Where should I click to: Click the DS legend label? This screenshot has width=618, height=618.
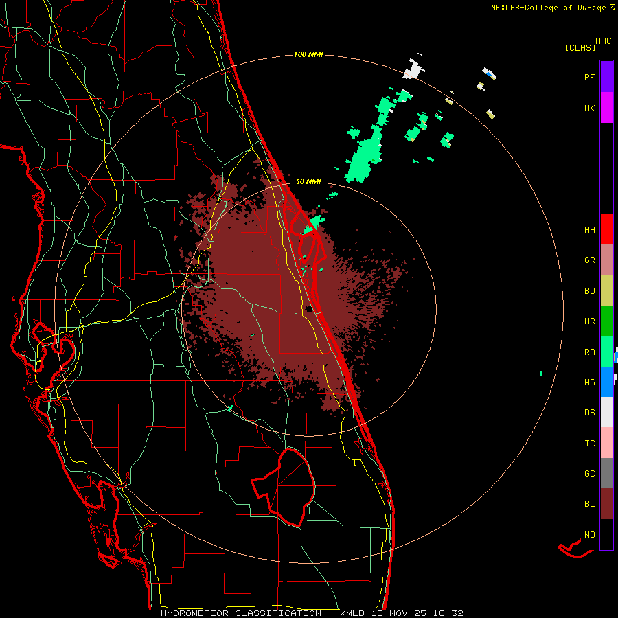tap(590, 412)
